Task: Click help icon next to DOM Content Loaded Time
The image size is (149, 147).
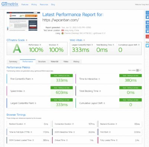Action: (x=33, y=140)
